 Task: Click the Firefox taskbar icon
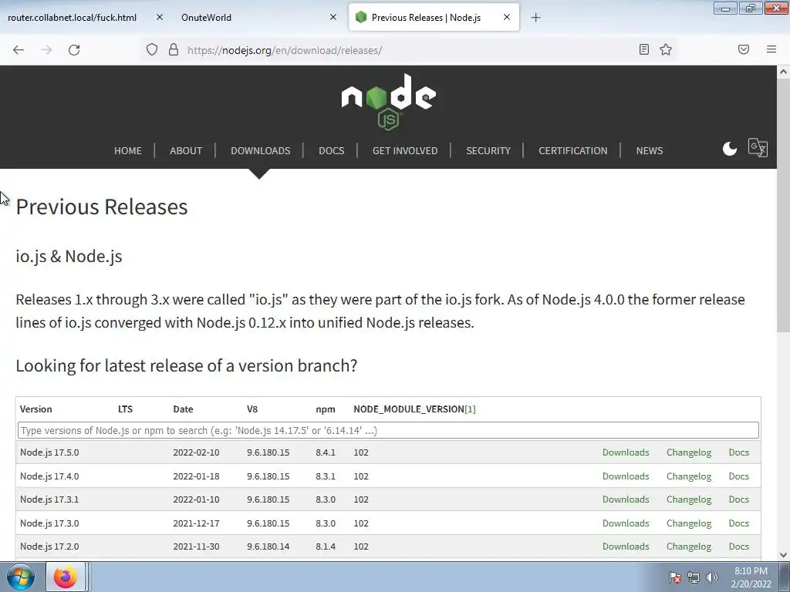[66, 577]
